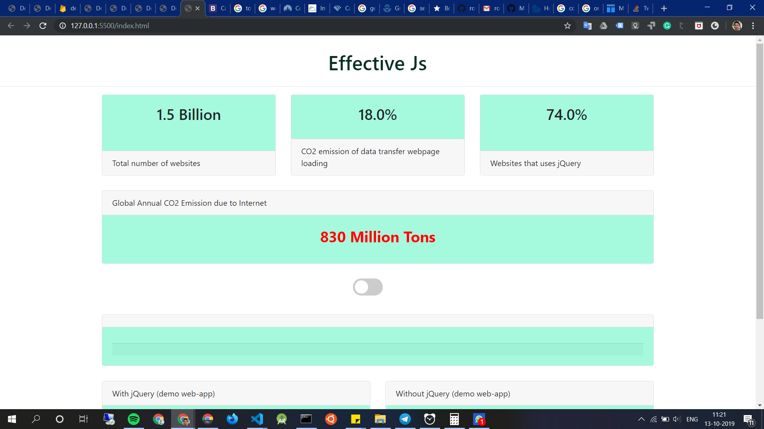Open ENG language selector in tray
The image size is (764, 429).
coord(692,419)
